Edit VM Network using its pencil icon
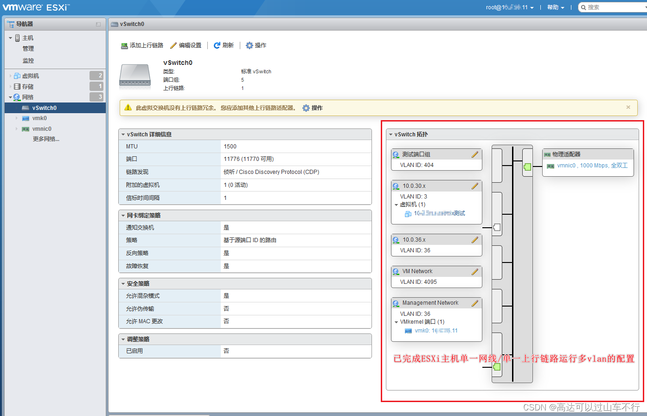The image size is (647, 416). [474, 271]
